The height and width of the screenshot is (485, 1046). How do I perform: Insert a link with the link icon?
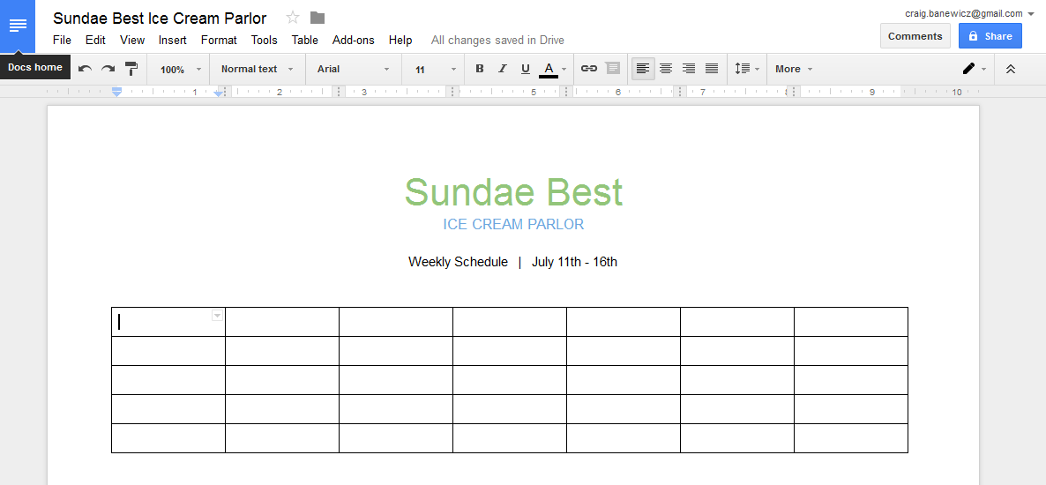(588, 69)
